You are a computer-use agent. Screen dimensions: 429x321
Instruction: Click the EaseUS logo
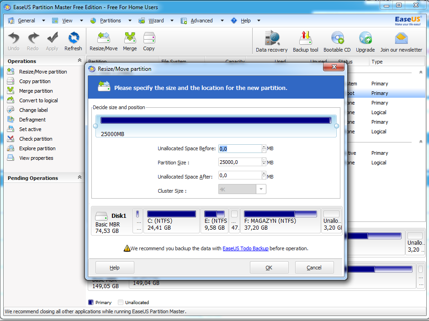tap(408, 21)
